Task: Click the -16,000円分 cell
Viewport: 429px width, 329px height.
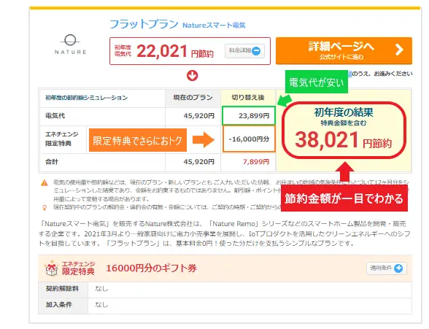Action: [x=249, y=139]
